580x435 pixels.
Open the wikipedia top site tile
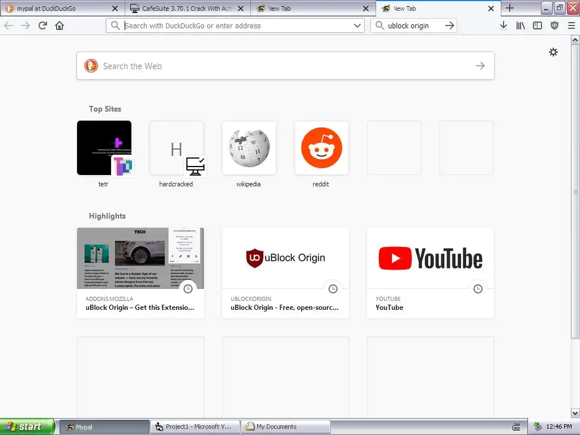(x=249, y=148)
